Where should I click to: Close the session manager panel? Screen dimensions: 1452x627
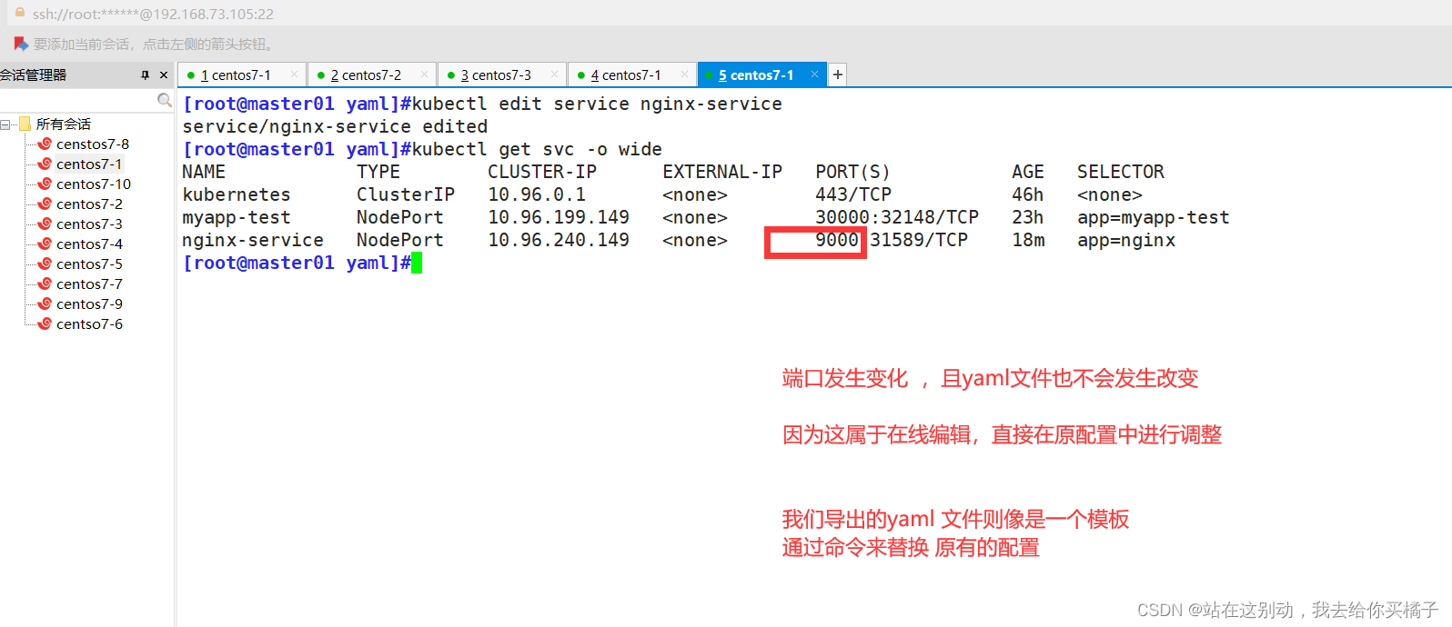[x=164, y=75]
